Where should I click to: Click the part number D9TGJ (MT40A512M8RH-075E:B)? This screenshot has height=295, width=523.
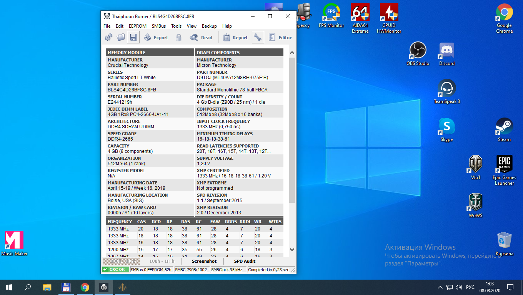pyautogui.click(x=233, y=78)
